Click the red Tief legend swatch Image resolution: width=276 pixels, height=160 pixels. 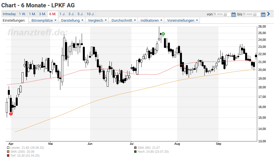[x=8, y=156]
